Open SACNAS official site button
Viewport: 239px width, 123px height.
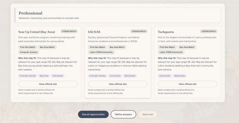pyautogui.click(x=118, y=84)
